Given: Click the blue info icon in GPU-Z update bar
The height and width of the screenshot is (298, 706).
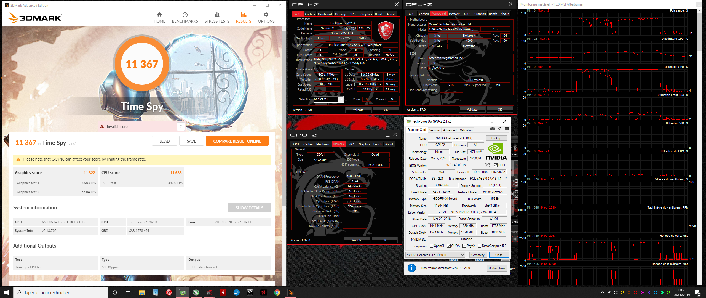Looking at the screenshot, I should tap(411, 268).
